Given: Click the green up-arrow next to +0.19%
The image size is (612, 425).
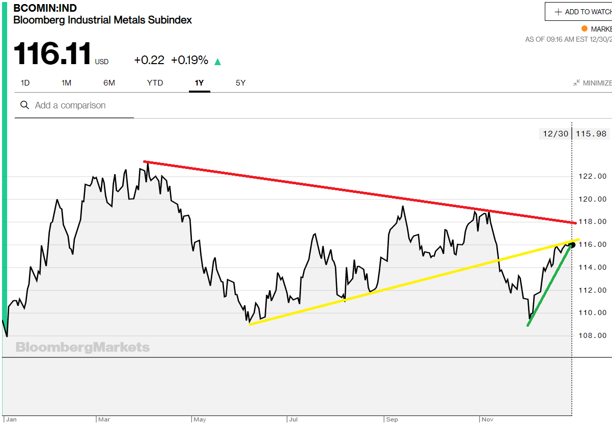Looking at the screenshot, I should [x=218, y=61].
